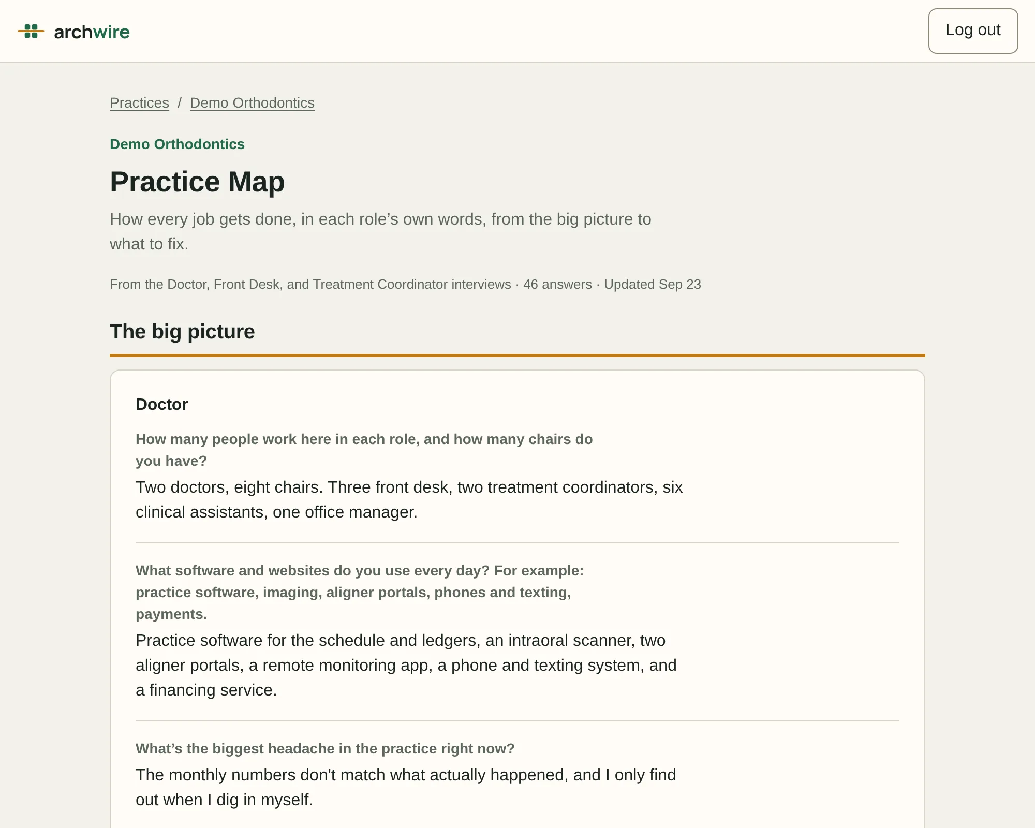Open the archwire wordmark home link
This screenshot has width=1035, height=828.
[92, 32]
